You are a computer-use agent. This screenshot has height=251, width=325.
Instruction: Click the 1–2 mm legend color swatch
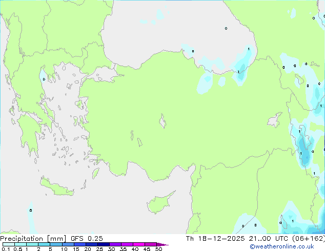click(32, 244)
